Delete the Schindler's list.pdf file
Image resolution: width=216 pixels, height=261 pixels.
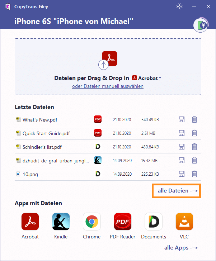tap(194, 147)
